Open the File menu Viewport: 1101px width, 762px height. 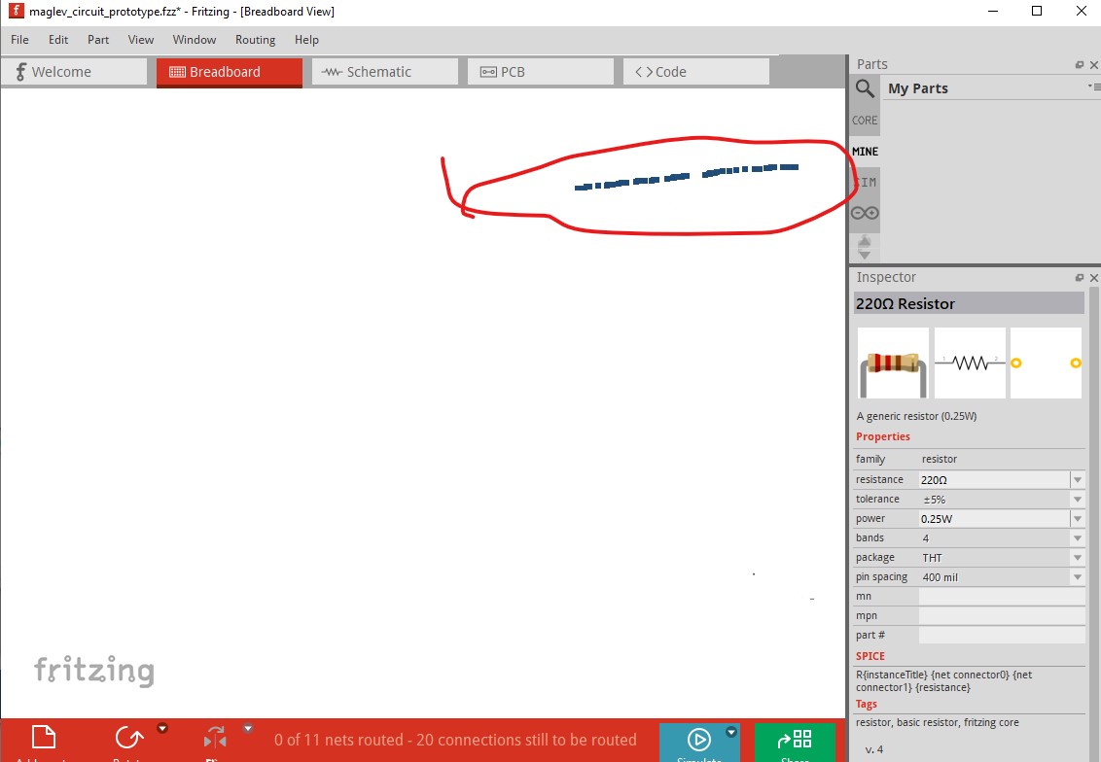(19, 40)
